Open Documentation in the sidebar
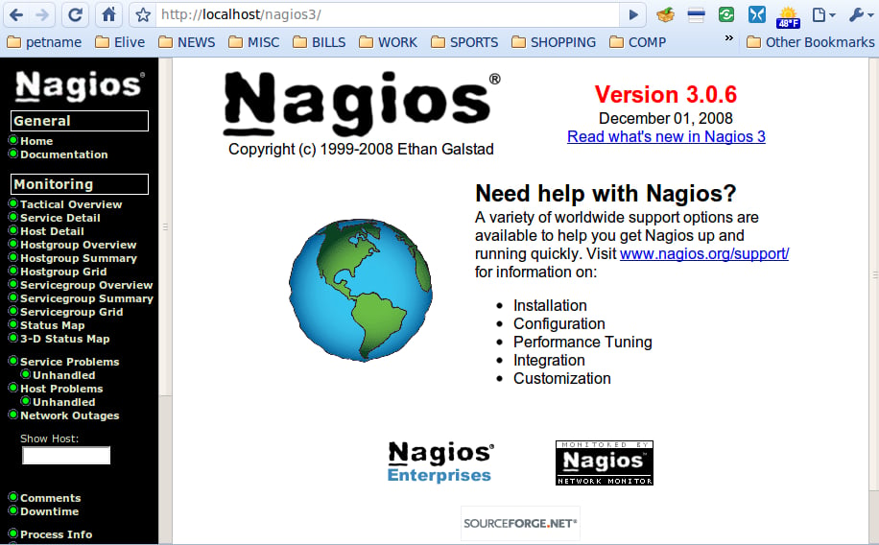Image resolution: width=879 pixels, height=545 pixels. (64, 154)
